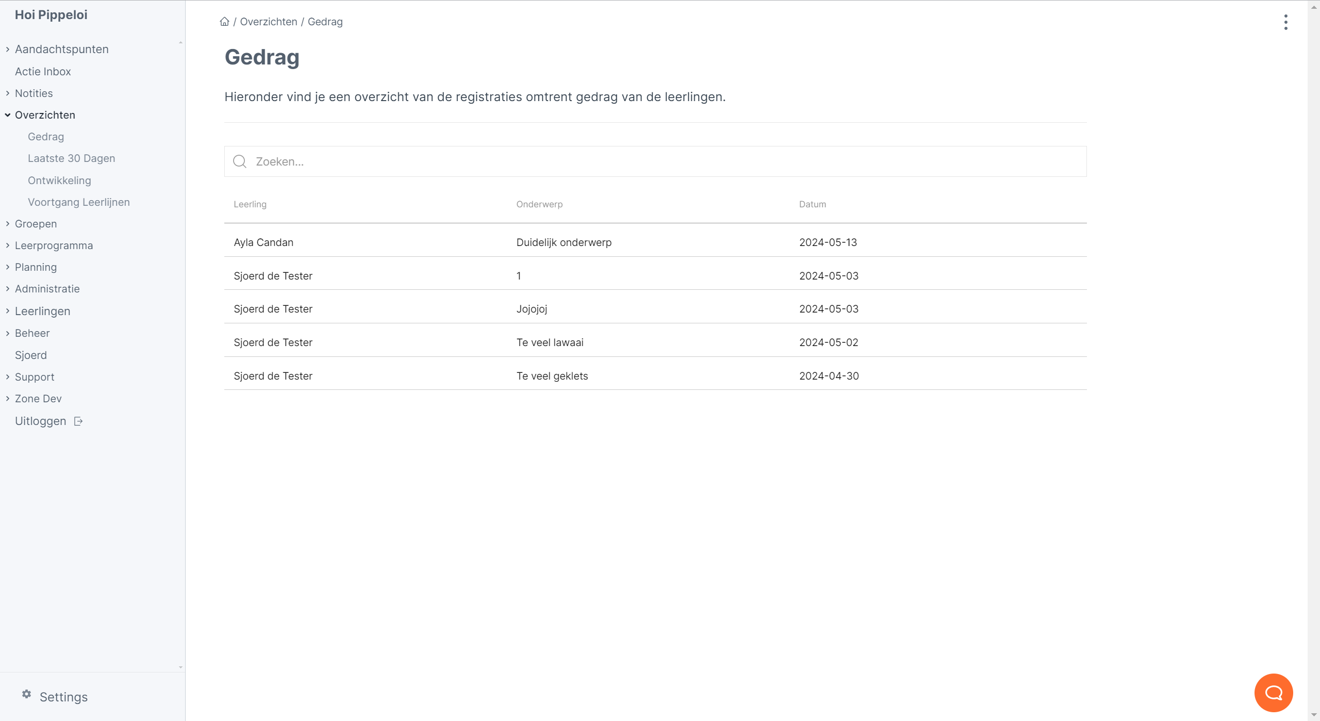1320x721 pixels.
Task: Open the three-dot options menu
Action: point(1285,22)
